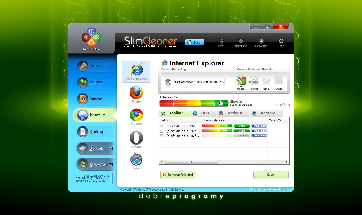This screenshot has height=215, width=362.
Task: Click the Cloud AV column header
Action: [x=278, y=120]
